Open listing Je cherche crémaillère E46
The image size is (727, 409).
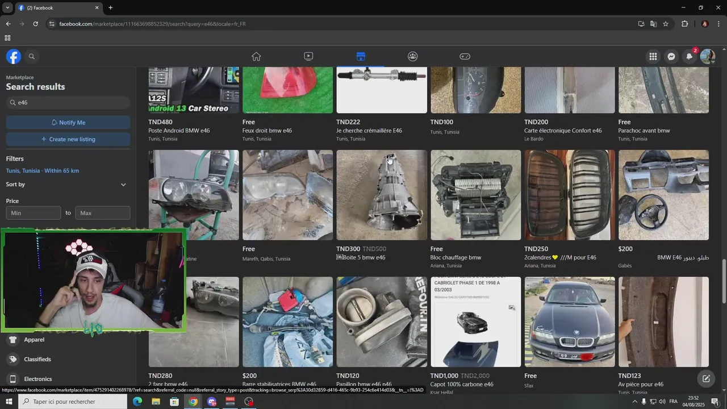click(369, 131)
